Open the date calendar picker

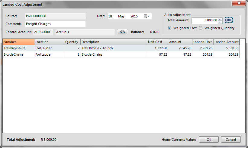pos(147,16)
